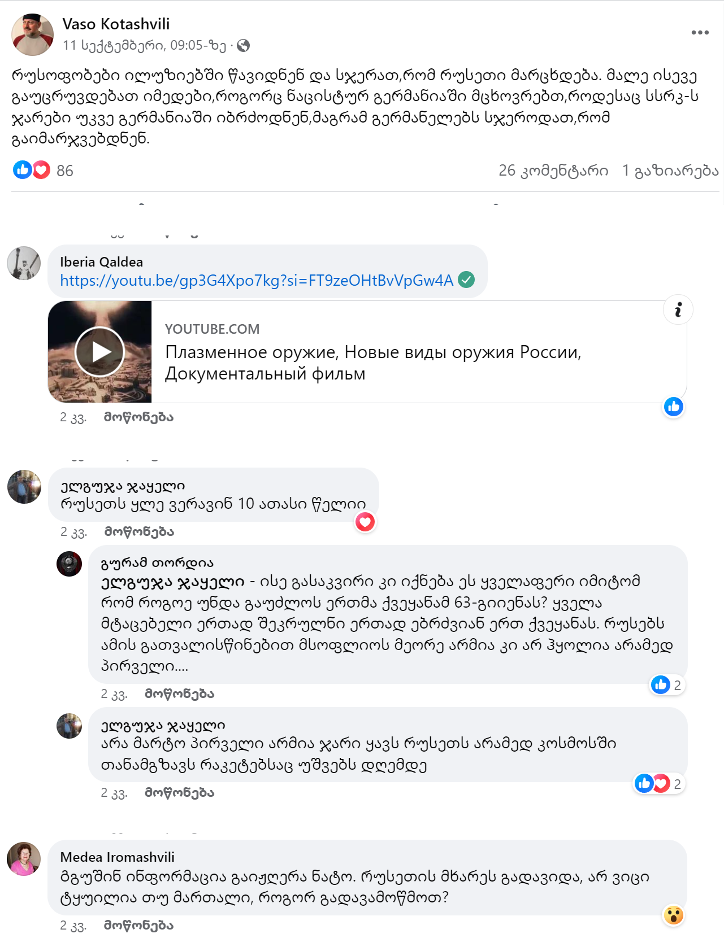Open the youtu.be link in the comment
The width and height of the screenshot is (724, 938).
coord(257,280)
